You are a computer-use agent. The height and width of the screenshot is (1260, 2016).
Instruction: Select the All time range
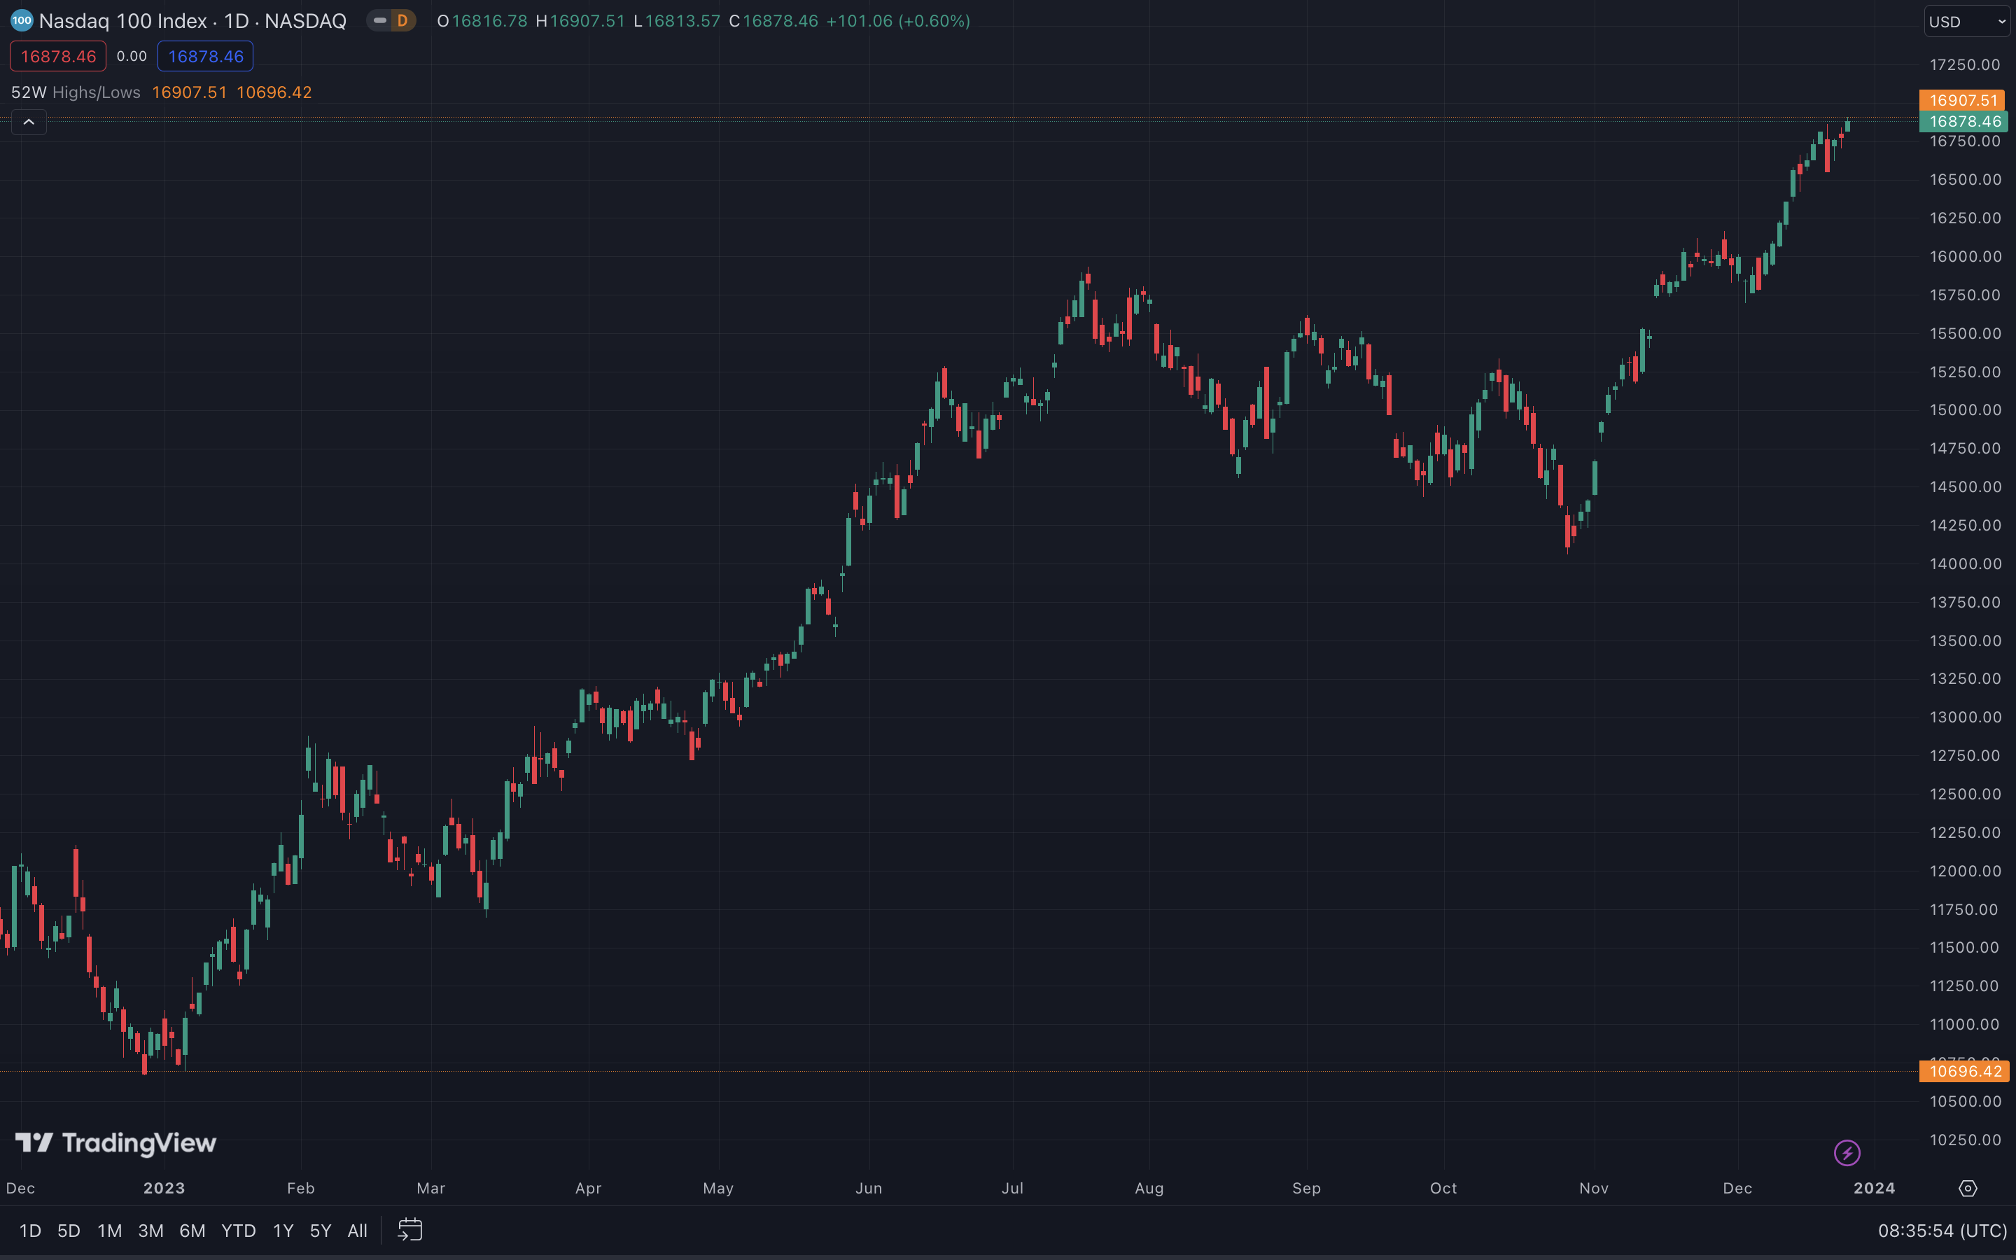356,1231
